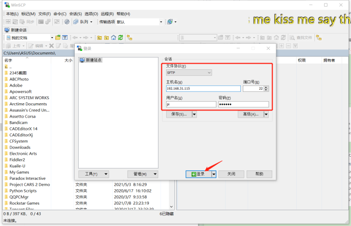Click the local delete X icon
Viewport: 351px width, 226px height.
click(51, 46)
